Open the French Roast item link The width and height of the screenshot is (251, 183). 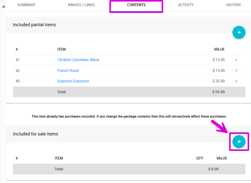tap(68, 71)
